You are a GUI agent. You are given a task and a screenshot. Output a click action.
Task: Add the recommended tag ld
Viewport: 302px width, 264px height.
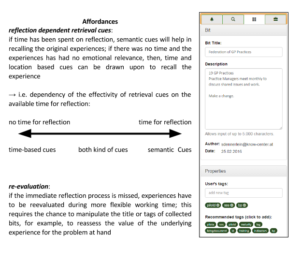point(233,231)
